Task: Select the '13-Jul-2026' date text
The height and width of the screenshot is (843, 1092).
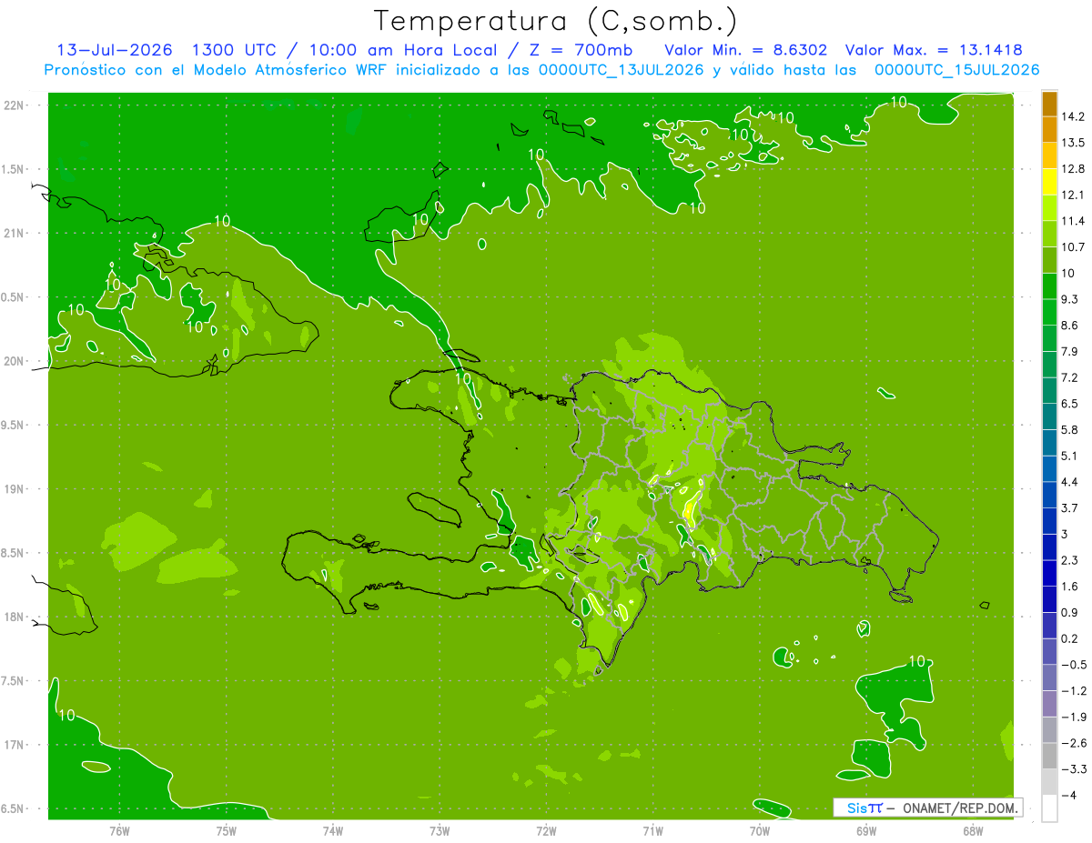Action: [x=115, y=49]
